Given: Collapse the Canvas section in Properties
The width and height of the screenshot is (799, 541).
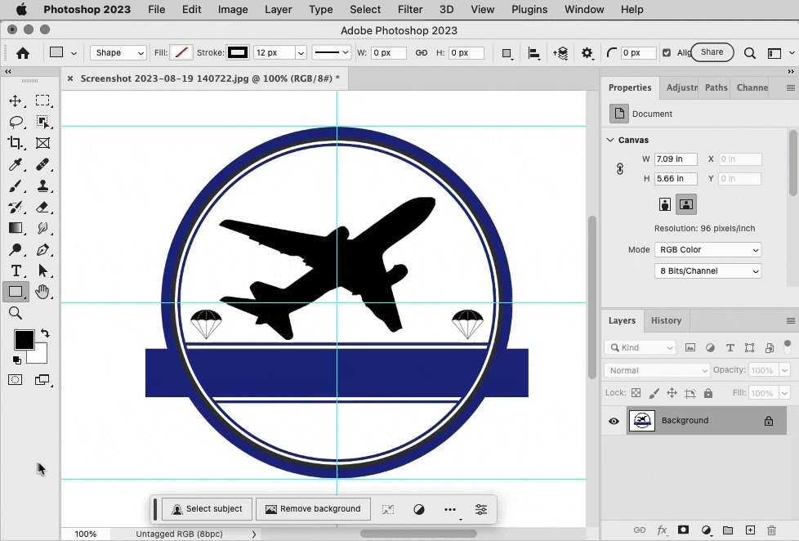Looking at the screenshot, I should pos(609,140).
